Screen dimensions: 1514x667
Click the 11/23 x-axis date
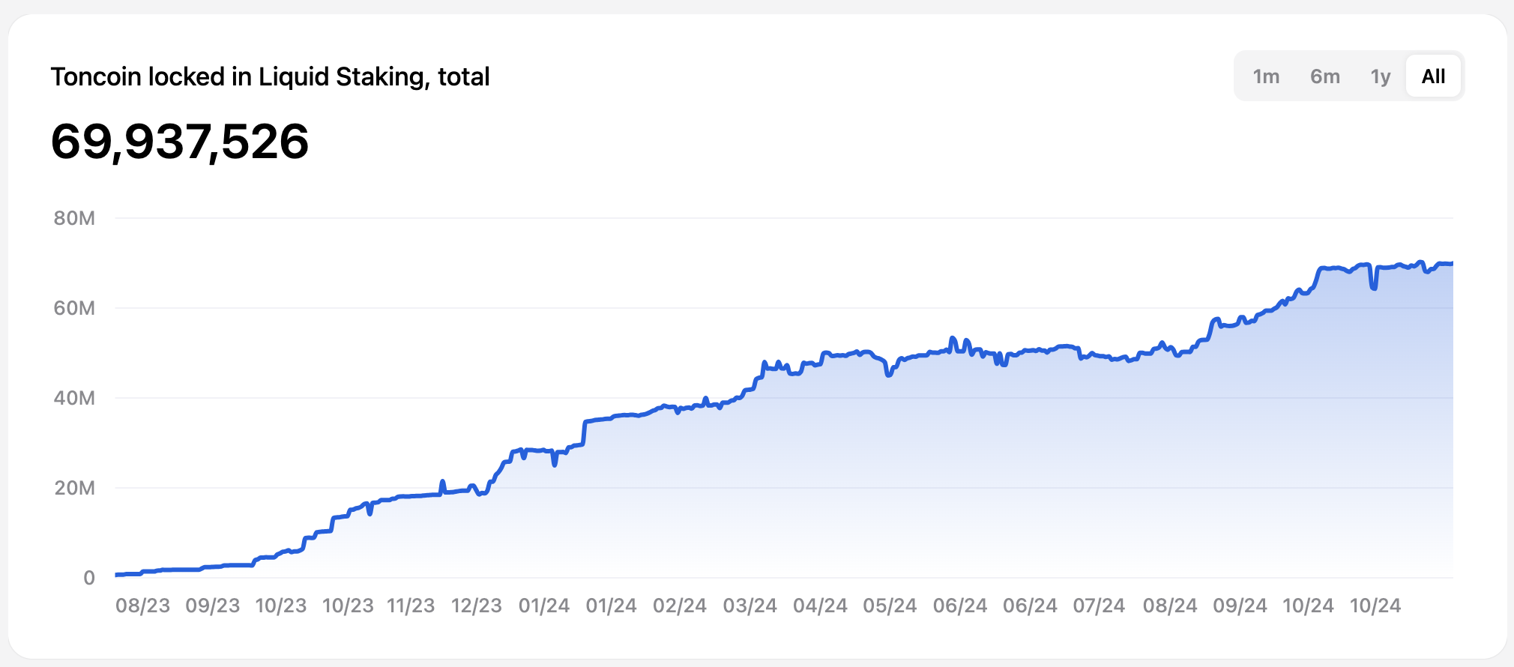coord(411,606)
